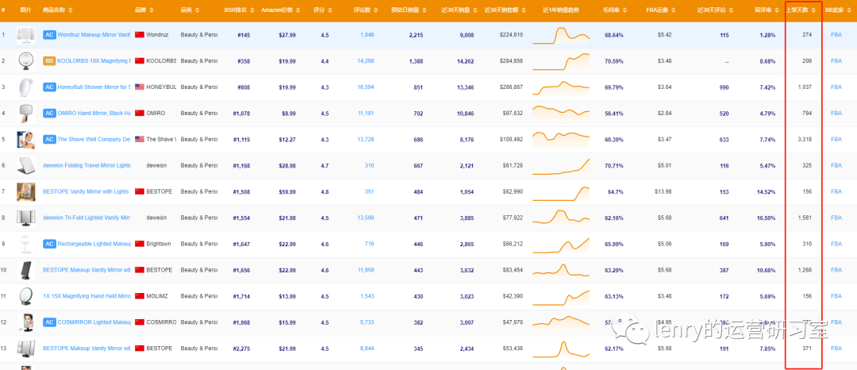Open the 16,594 review count link
The height and width of the screenshot is (370, 857).
366,87
